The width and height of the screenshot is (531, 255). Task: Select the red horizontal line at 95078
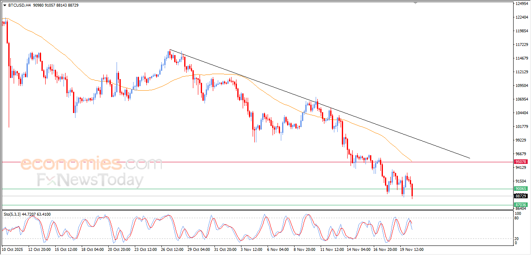click(257, 162)
